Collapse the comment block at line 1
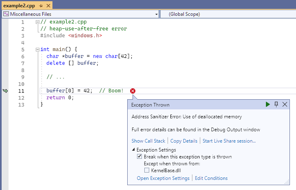The height and width of the screenshot is (190, 296). tap(37, 22)
